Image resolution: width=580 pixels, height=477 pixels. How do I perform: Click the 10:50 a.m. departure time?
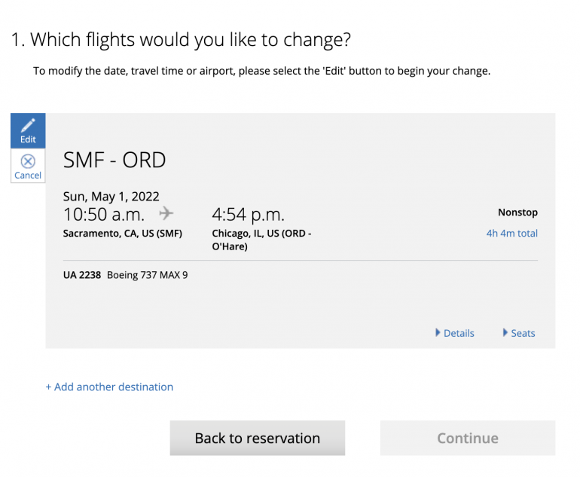click(104, 214)
